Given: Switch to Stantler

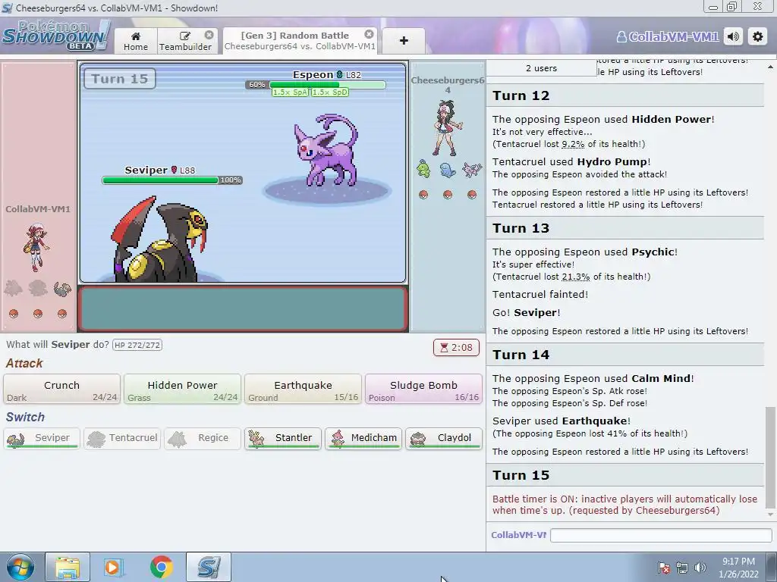Looking at the screenshot, I should coord(282,439).
